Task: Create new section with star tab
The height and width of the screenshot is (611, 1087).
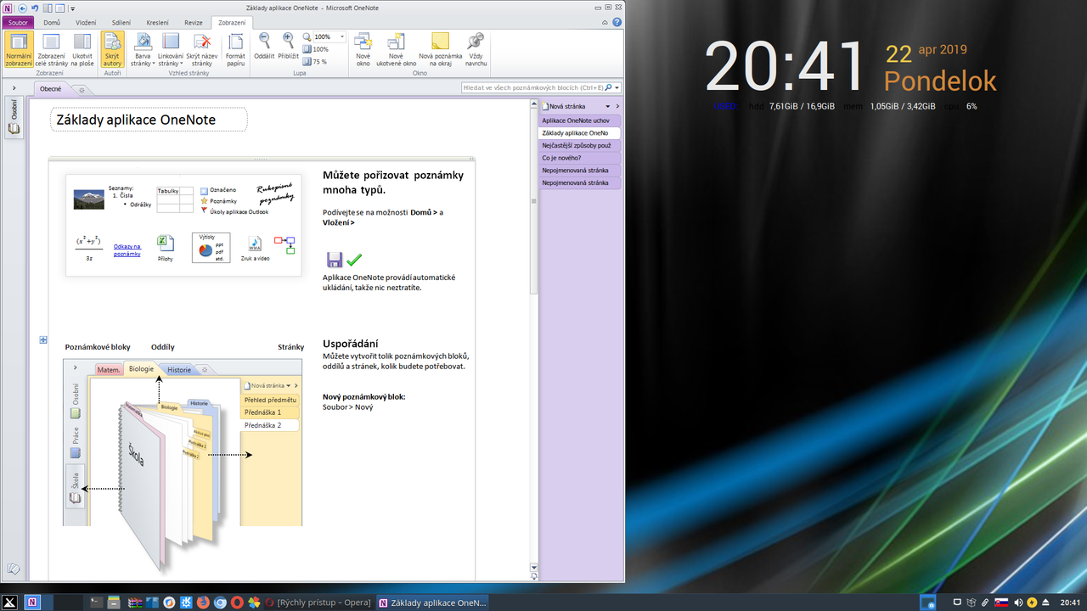Action: pos(82,89)
